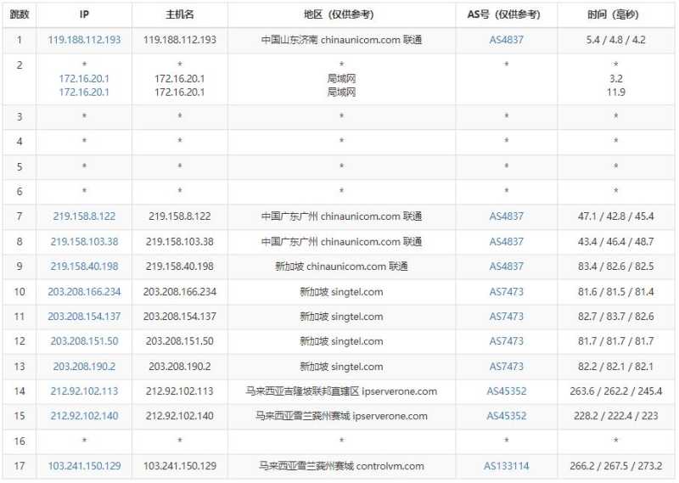Open IP link 219.158.103.38
The image size is (679, 483).
84,241
